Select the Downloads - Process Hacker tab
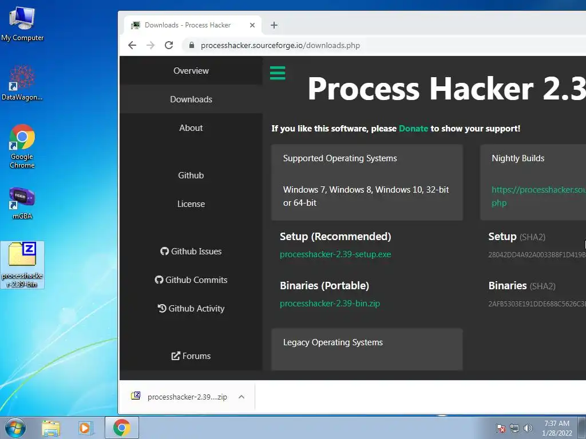The image size is (586, 439). coord(192,25)
